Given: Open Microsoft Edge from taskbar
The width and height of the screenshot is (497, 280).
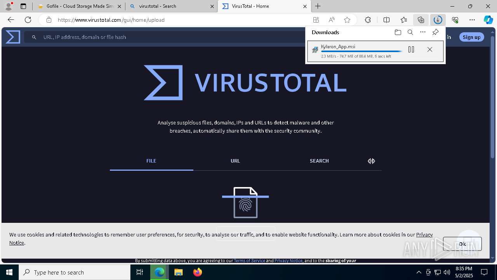Looking at the screenshot, I should click(x=160, y=272).
